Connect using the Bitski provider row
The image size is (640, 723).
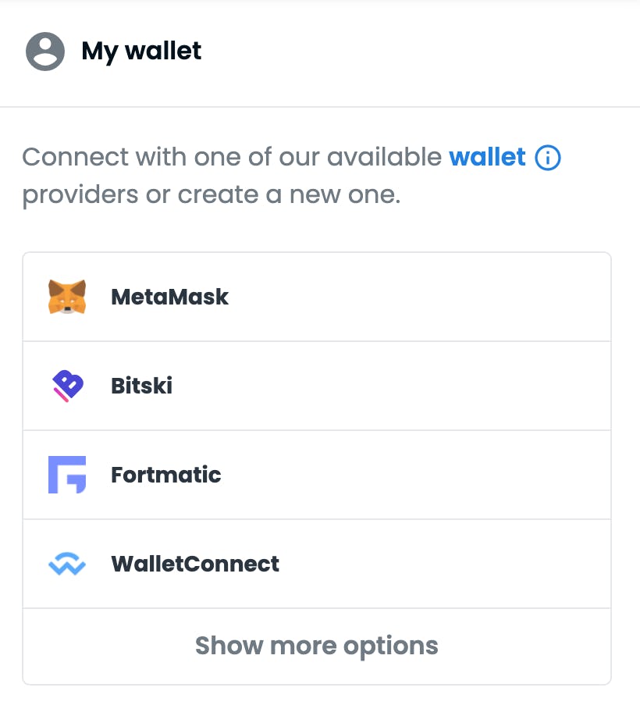click(x=316, y=386)
